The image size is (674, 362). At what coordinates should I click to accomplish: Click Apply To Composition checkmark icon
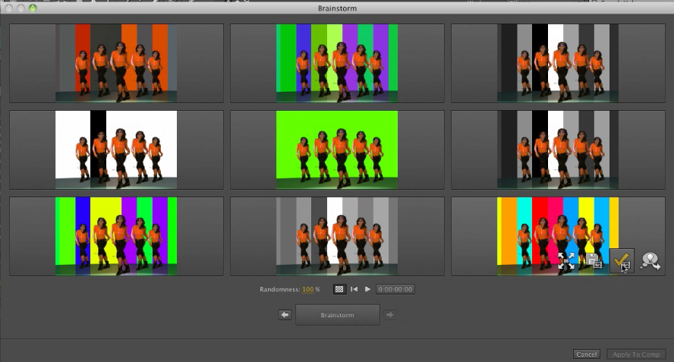tap(622, 260)
